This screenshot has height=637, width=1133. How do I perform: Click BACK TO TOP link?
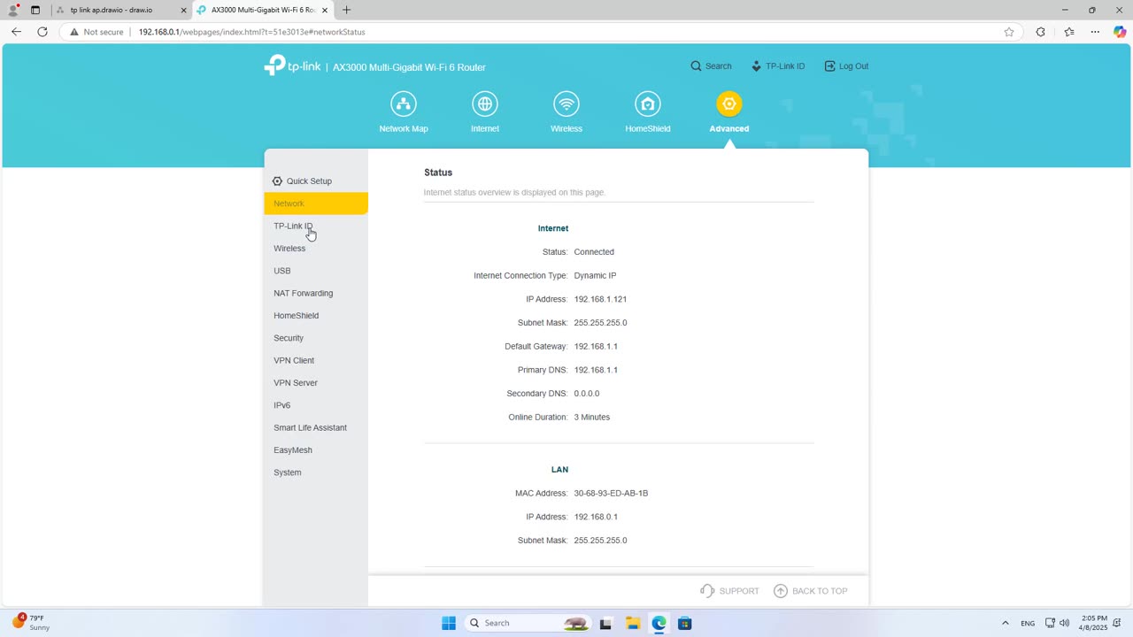tap(810, 591)
